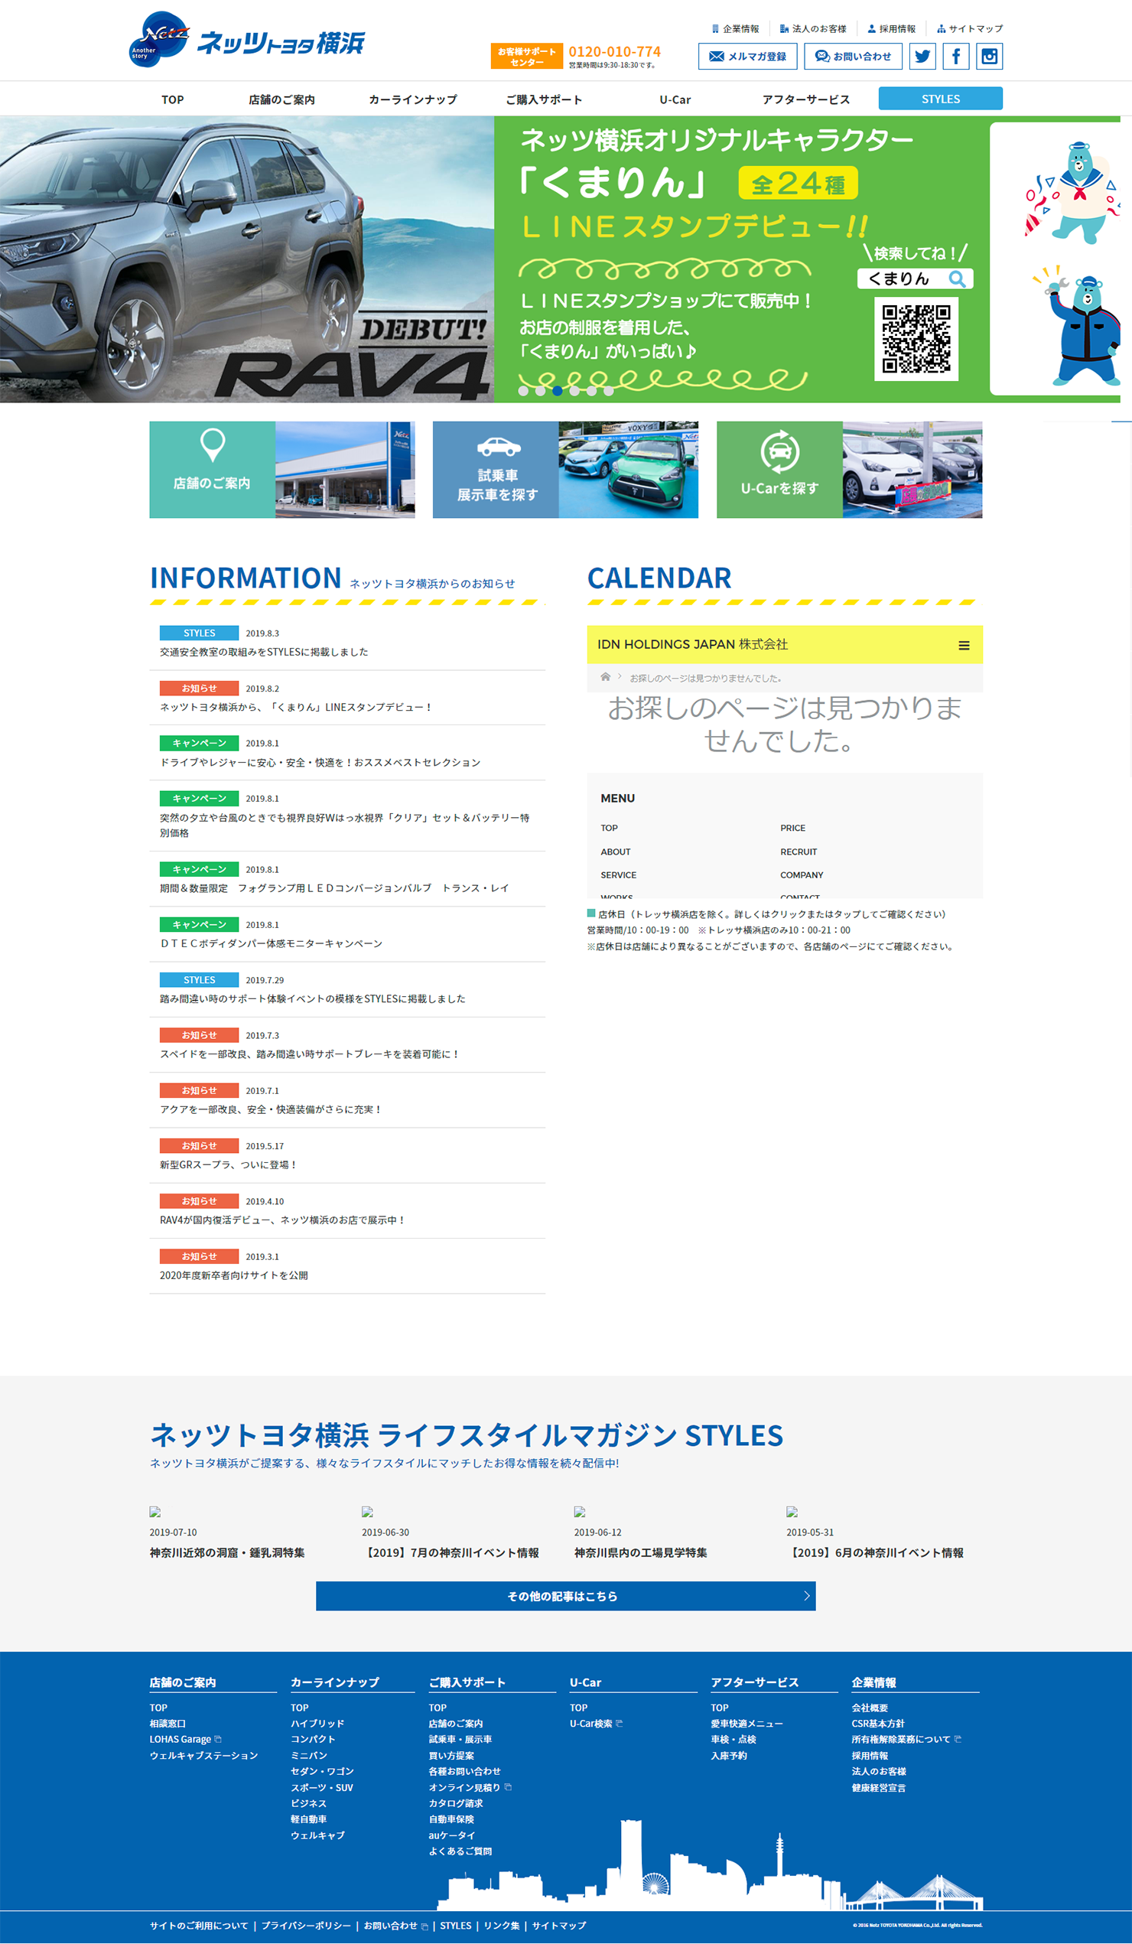Open the store building photo tile
The image size is (1132, 1944).
pyautogui.click(x=346, y=470)
